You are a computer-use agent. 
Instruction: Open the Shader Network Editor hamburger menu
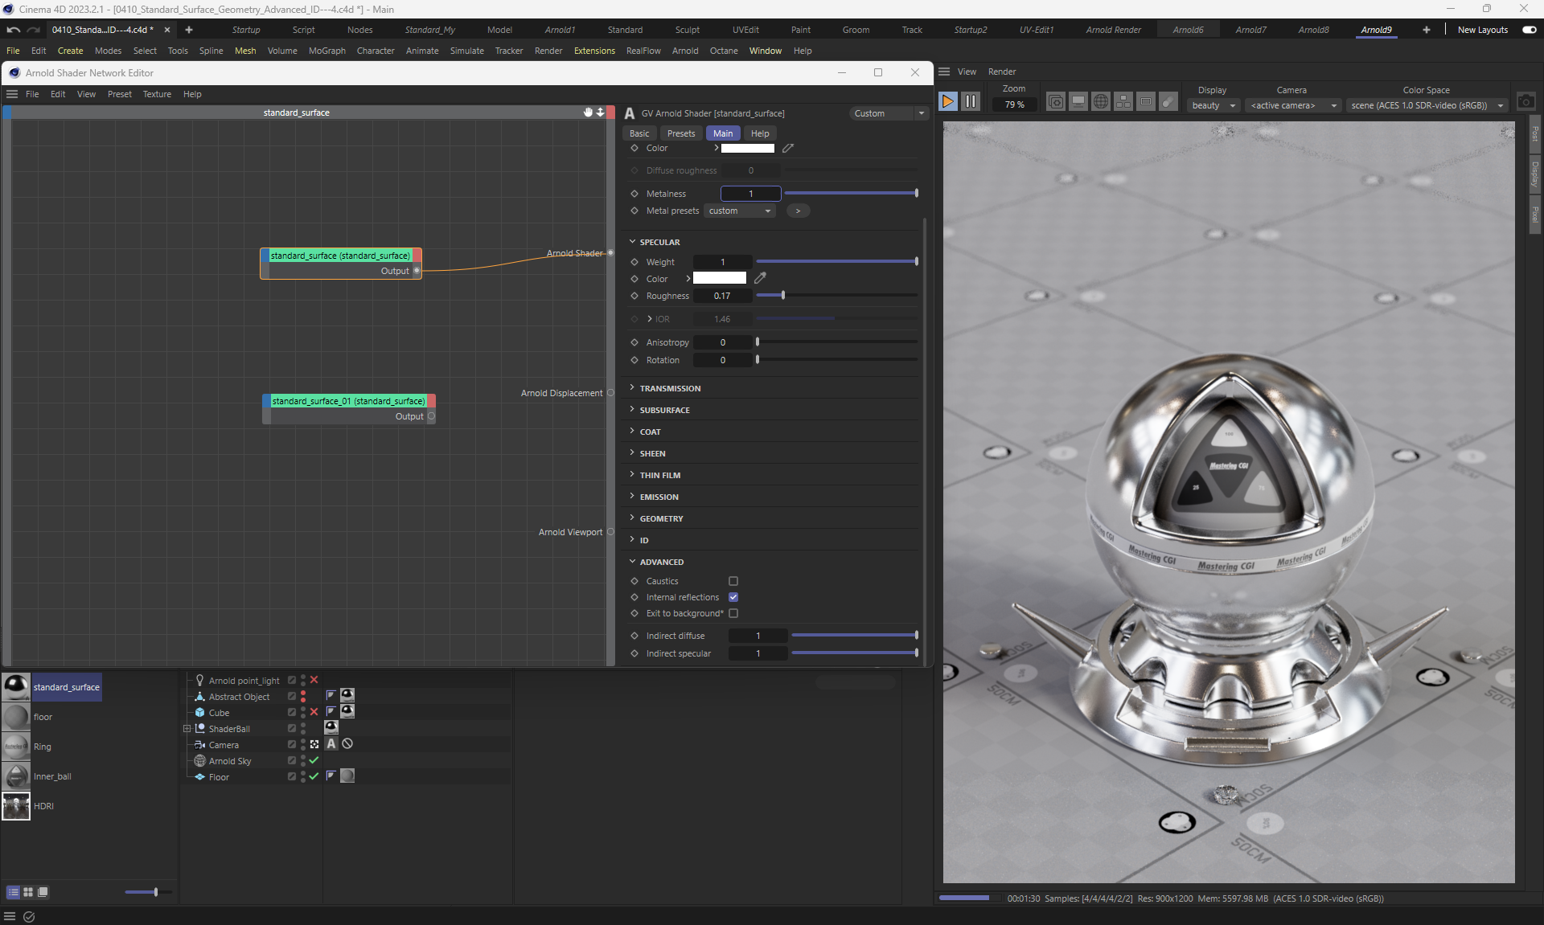click(x=12, y=94)
